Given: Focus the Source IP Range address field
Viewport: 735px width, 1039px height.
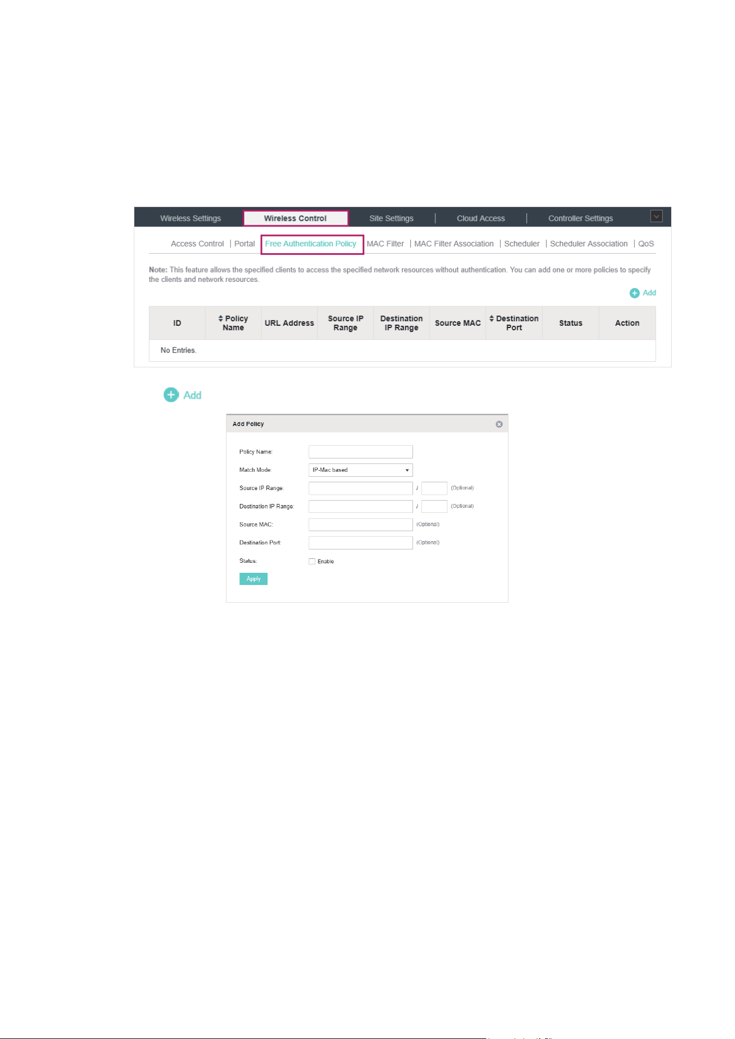Looking at the screenshot, I should [360, 488].
